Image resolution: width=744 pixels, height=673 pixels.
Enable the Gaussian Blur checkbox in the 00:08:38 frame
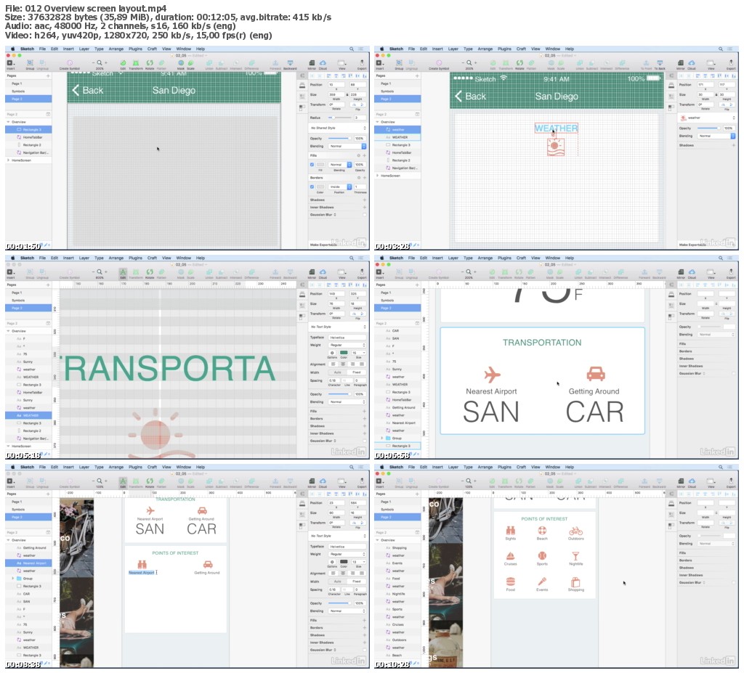(365, 650)
